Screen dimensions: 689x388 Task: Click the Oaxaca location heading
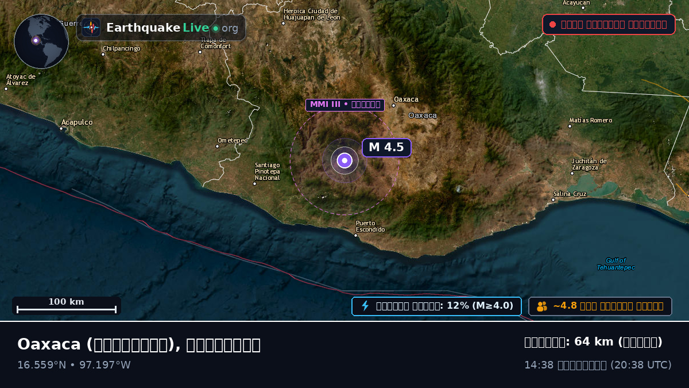pyautogui.click(x=139, y=344)
